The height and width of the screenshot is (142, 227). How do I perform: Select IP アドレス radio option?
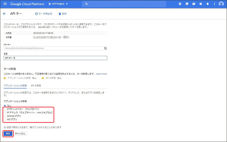tap(5, 112)
